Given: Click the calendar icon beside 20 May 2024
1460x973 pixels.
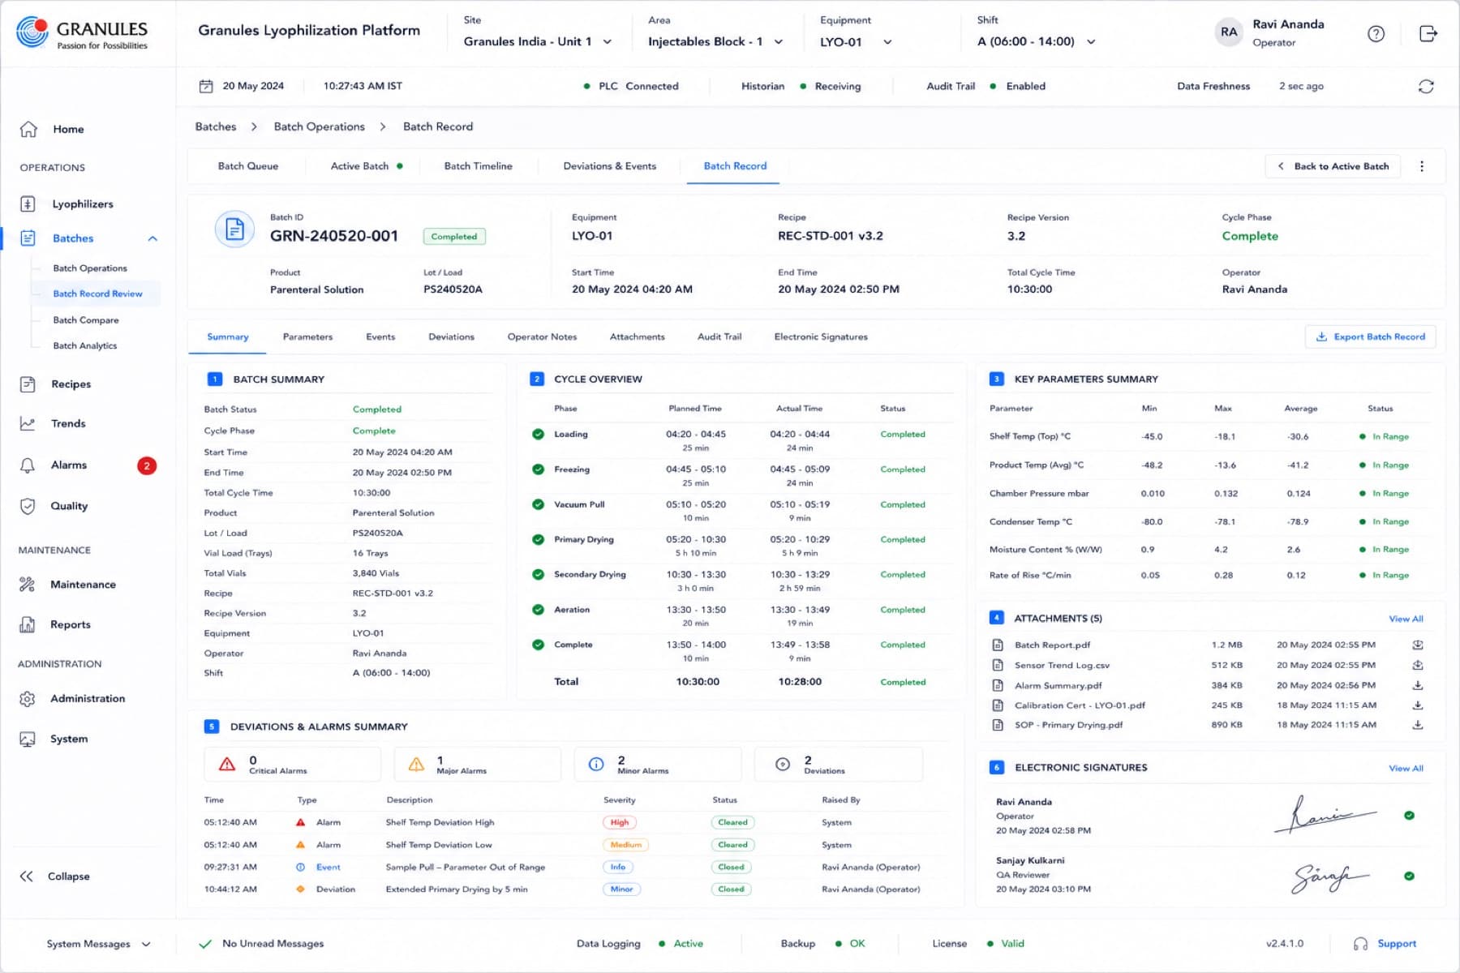Looking at the screenshot, I should click(x=206, y=86).
